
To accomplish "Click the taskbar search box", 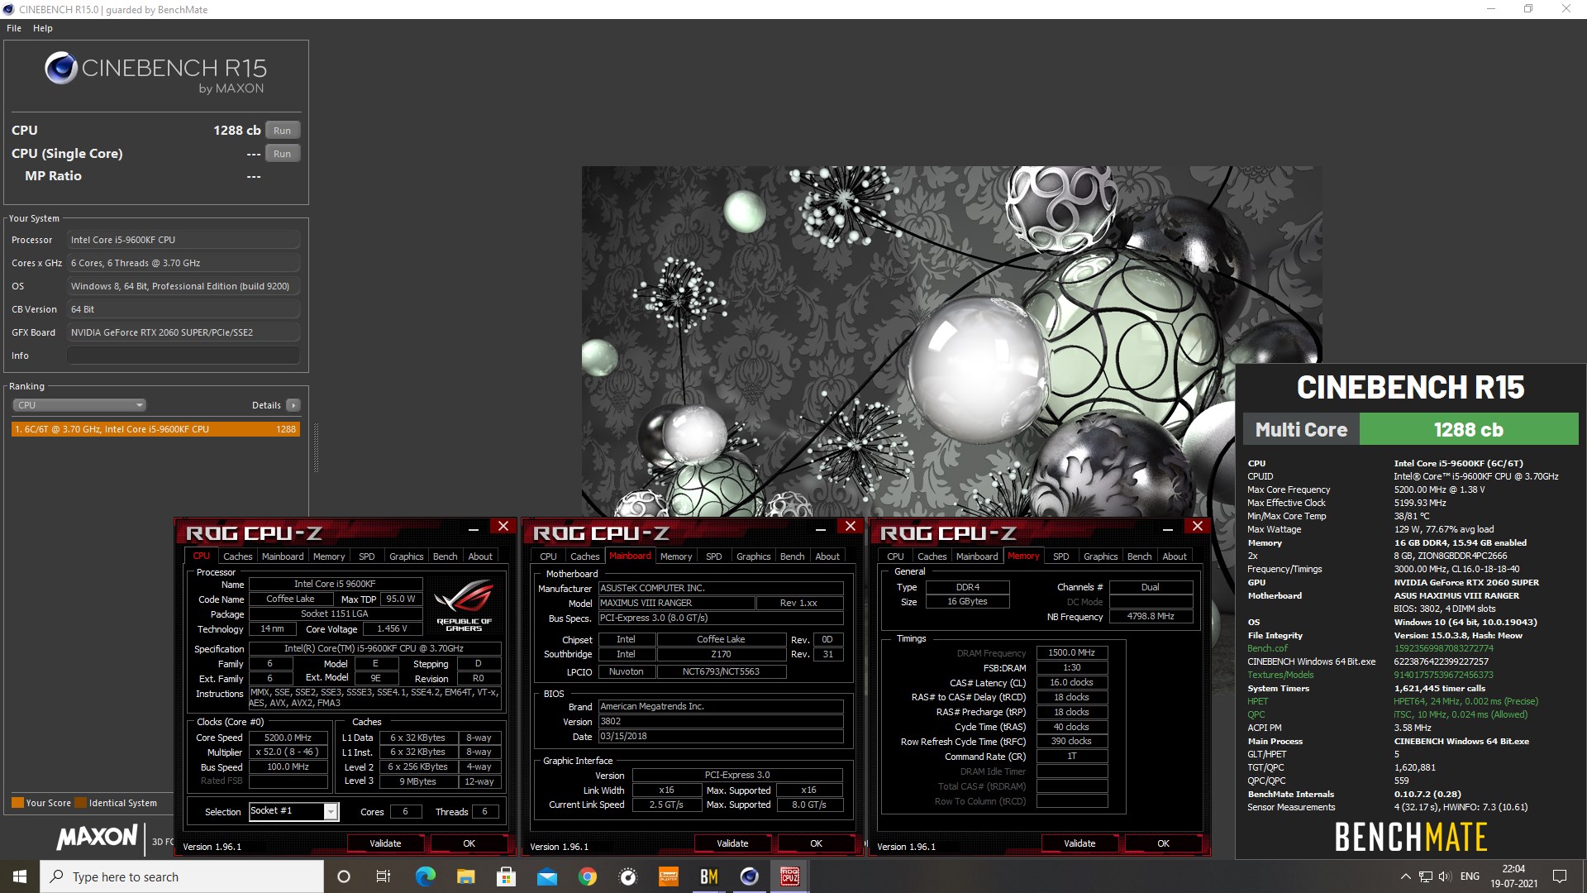I will click(x=182, y=876).
